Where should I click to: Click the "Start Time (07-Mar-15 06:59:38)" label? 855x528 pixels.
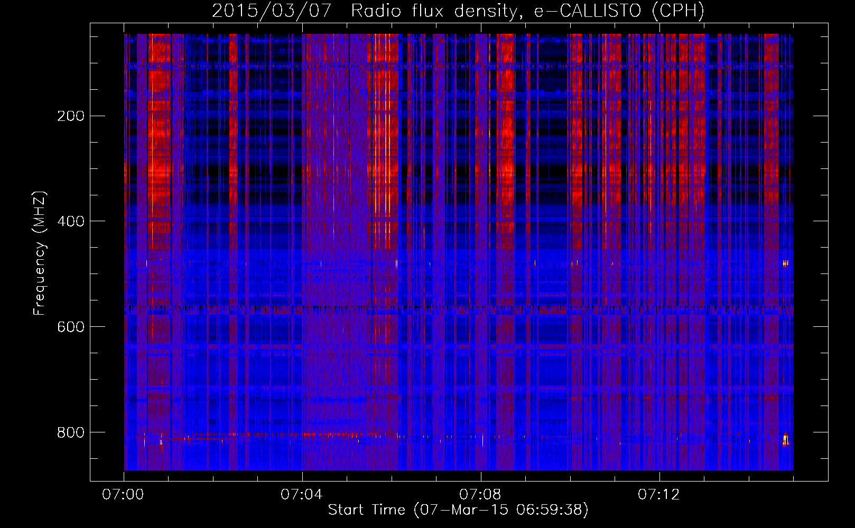pos(458,510)
